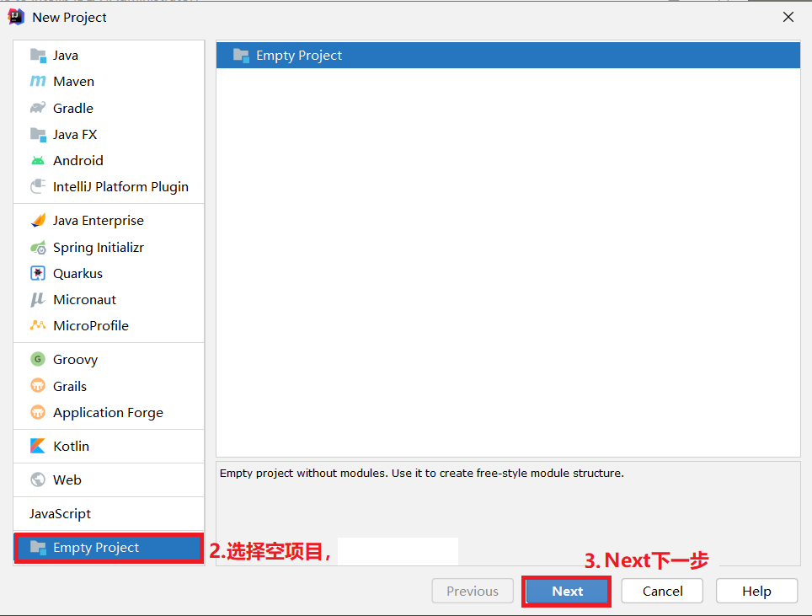Select Empty Project in left list
This screenshot has width=812, height=616.
(109, 548)
